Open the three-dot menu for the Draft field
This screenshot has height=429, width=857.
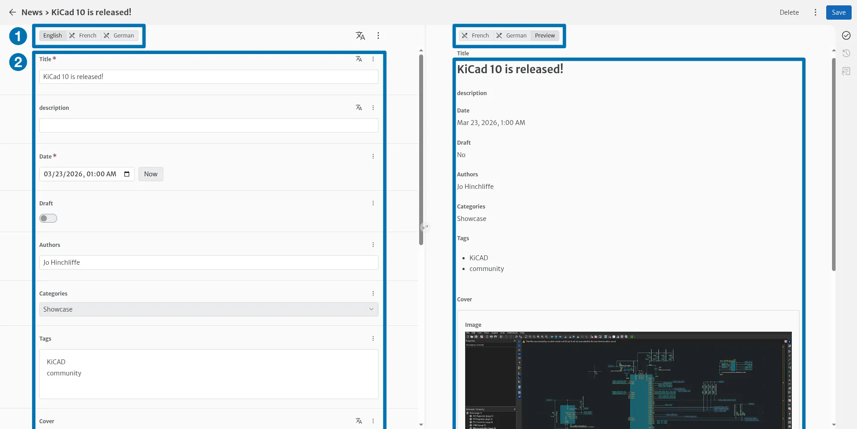pyautogui.click(x=373, y=203)
